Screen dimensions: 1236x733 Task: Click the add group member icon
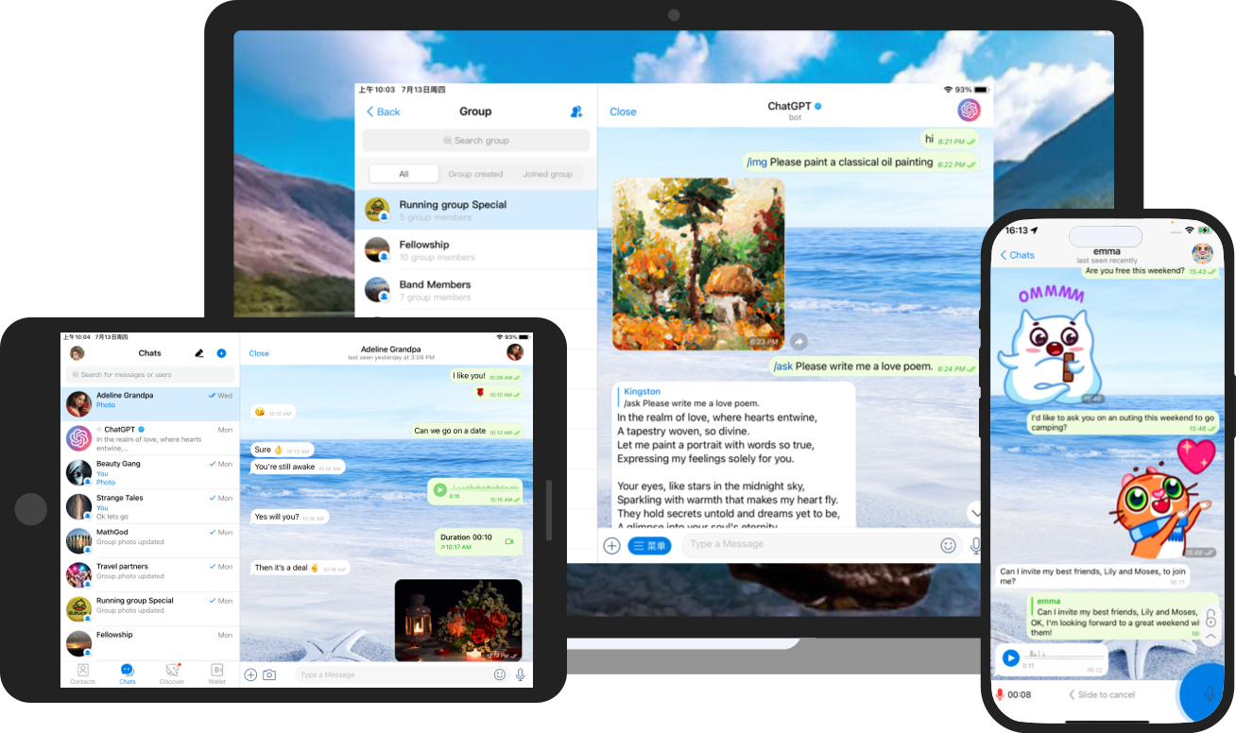pos(576,111)
